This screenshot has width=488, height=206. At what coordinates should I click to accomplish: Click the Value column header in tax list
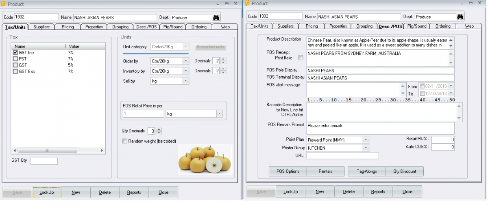(85, 46)
